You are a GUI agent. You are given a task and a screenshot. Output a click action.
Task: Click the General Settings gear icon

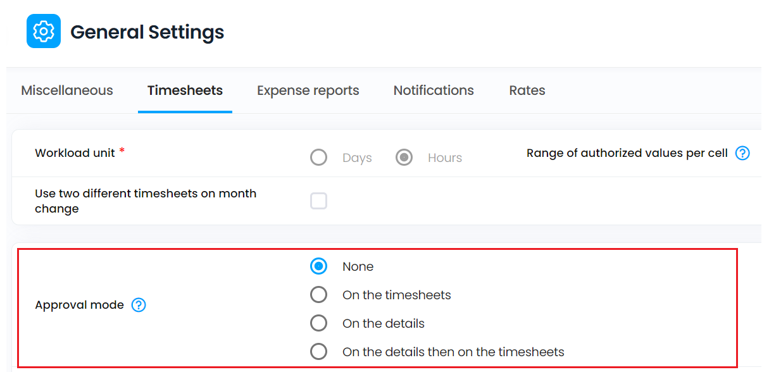[44, 31]
